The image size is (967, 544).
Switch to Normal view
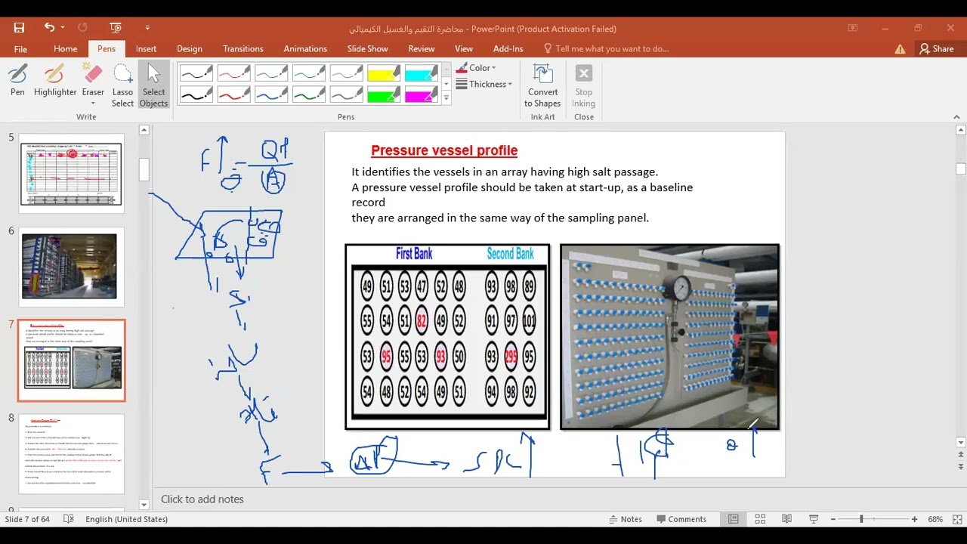point(733,519)
